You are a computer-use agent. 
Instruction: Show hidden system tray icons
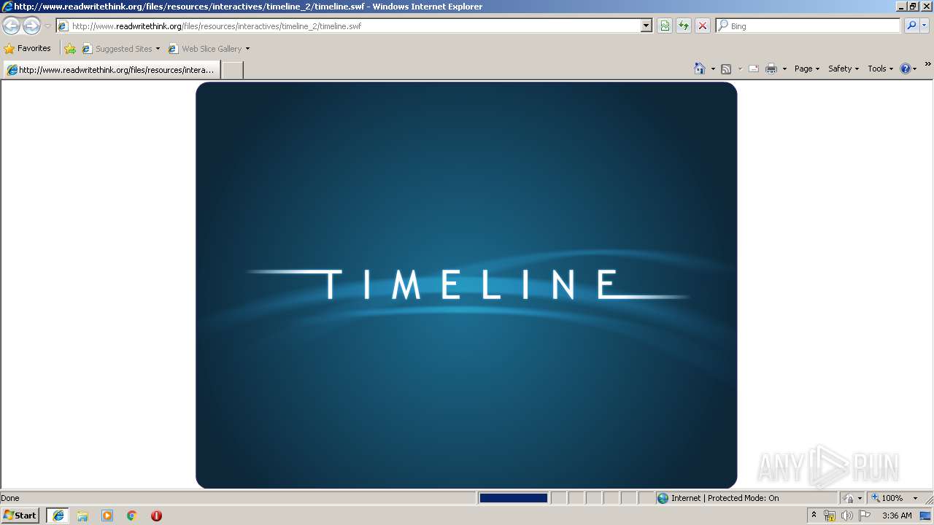pyautogui.click(x=814, y=516)
